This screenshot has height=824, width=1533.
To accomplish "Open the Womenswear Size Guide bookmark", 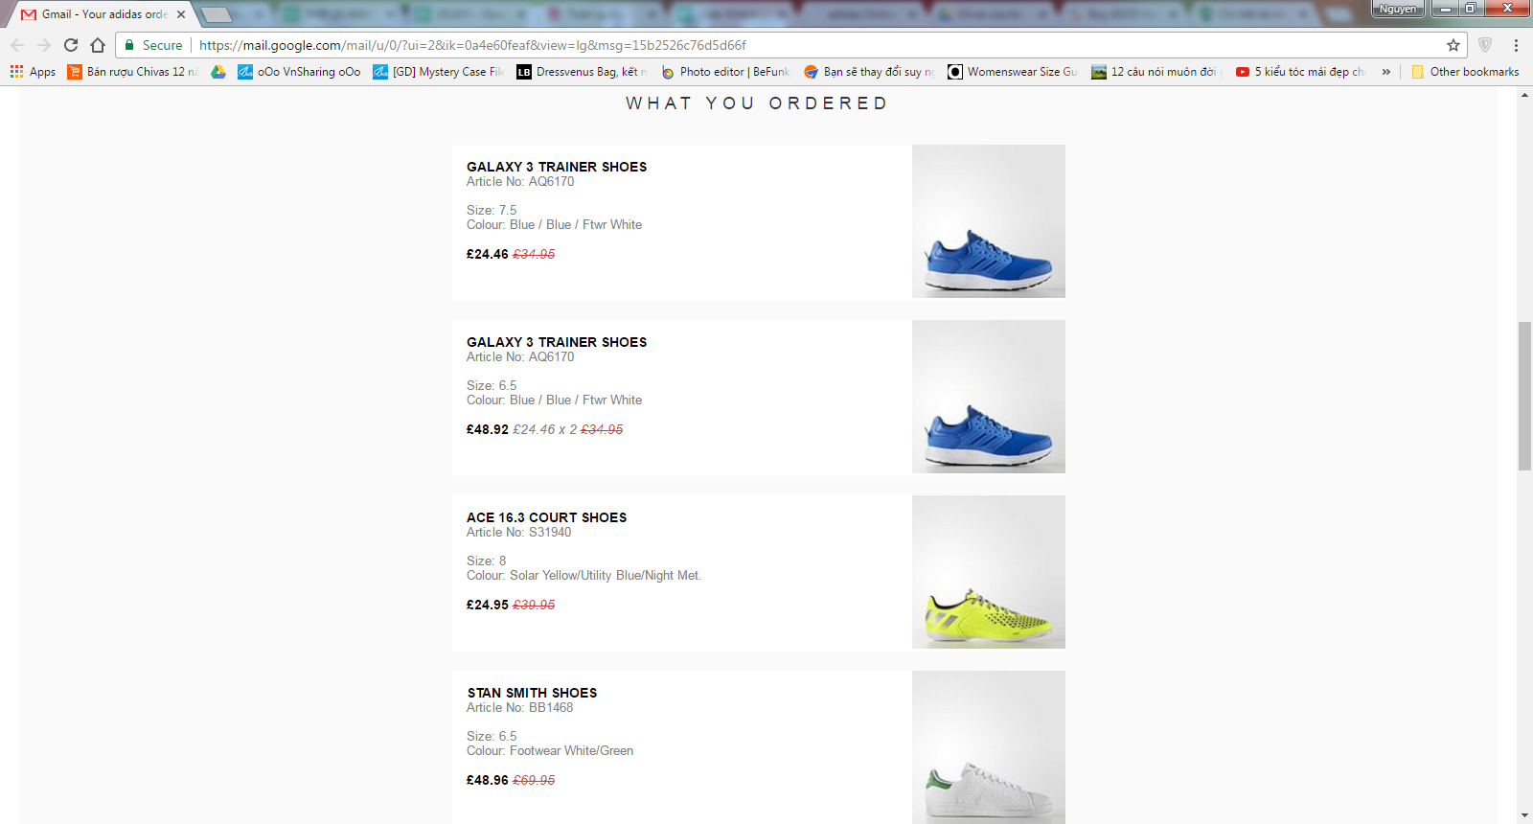I will (1012, 72).
